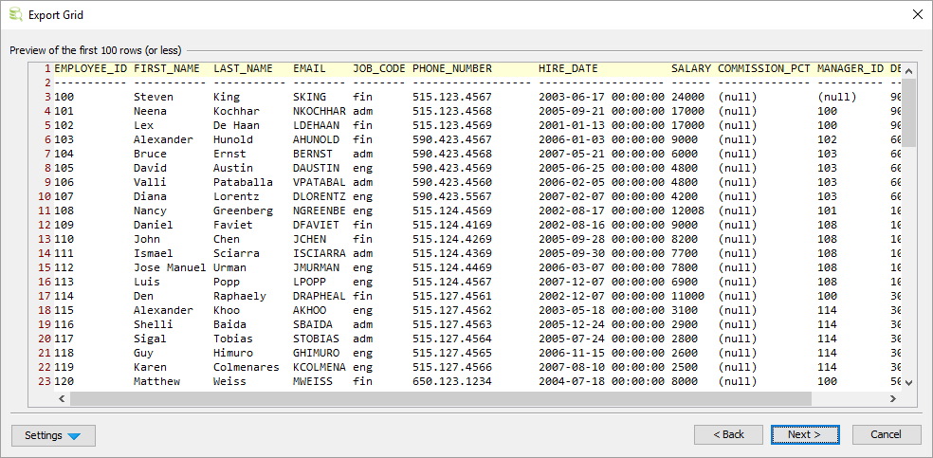This screenshot has width=933, height=458.
Task: Click phone number 650.123.1234
Action: pyautogui.click(x=451, y=381)
